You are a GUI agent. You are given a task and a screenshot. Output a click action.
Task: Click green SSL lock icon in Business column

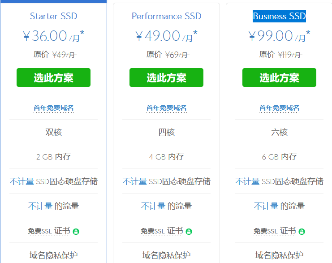302,232
